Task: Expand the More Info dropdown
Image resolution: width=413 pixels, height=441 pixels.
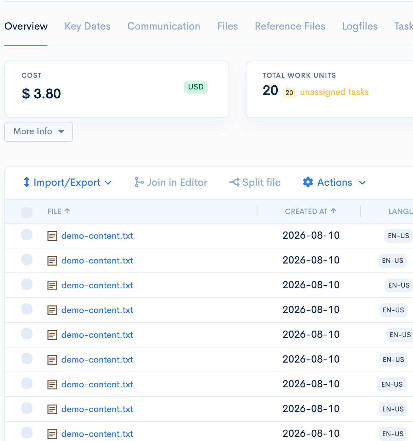Action: tap(39, 131)
